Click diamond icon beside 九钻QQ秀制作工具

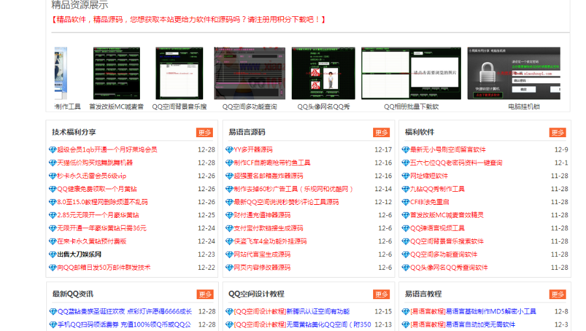[406, 189]
